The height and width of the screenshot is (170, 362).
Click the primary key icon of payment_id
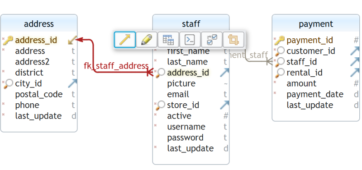coord(279,40)
